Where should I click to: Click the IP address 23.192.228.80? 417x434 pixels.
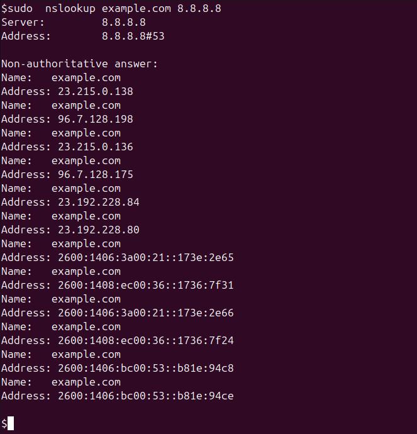pos(98,230)
